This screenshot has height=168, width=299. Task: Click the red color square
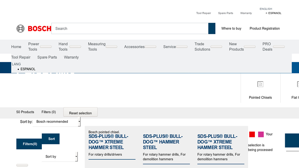click(252, 134)
